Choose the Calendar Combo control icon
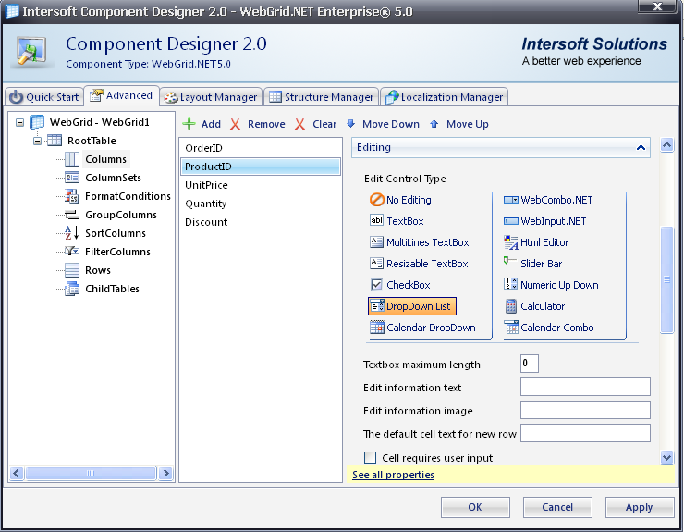684x532 pixels. pyautogui.click(x=511, y=328)
